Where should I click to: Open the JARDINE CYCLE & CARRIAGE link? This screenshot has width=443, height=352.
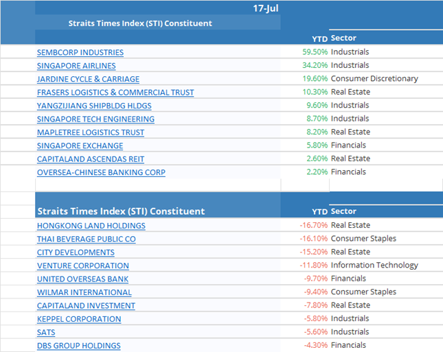pyautogui.click(x=88, y=79)
